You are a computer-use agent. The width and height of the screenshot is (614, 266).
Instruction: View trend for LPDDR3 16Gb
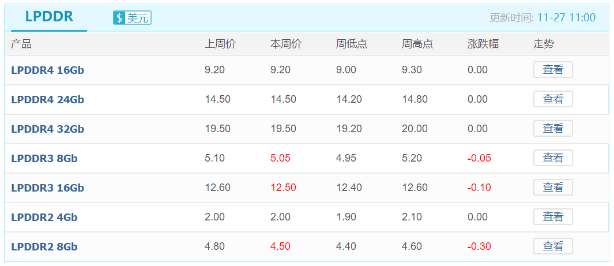[553, 188]
